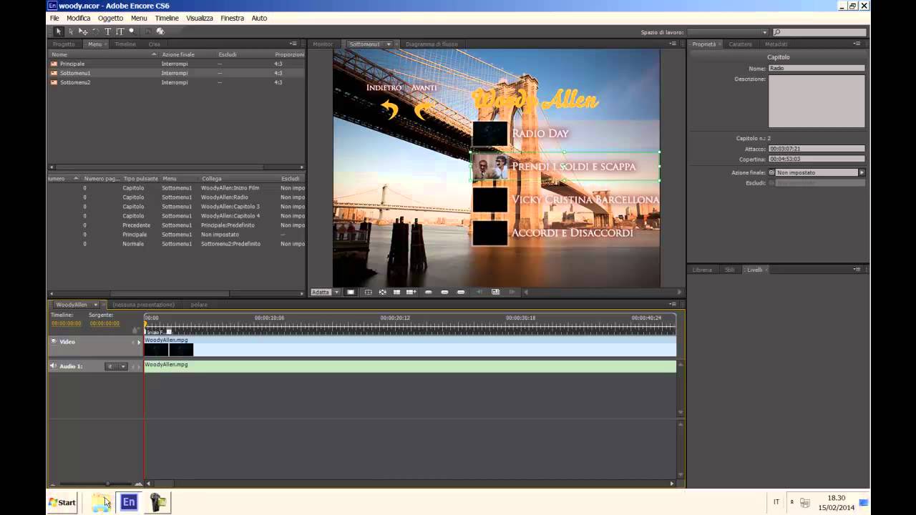The image size is (916, 515).
Task: Select the Move tool in toolbar
Action: [x=83, y=31]
